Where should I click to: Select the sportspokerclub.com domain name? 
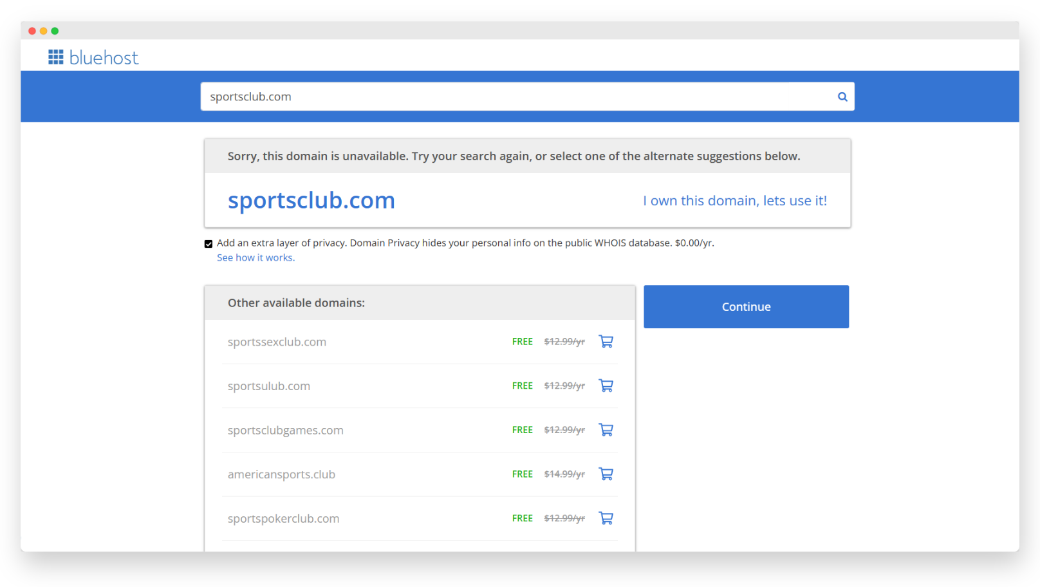[283, 519]
